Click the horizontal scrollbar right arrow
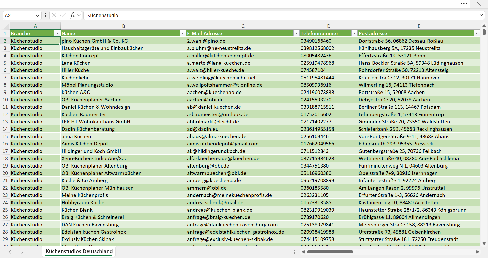Screen dimensions: 488x258 point(477,252)
